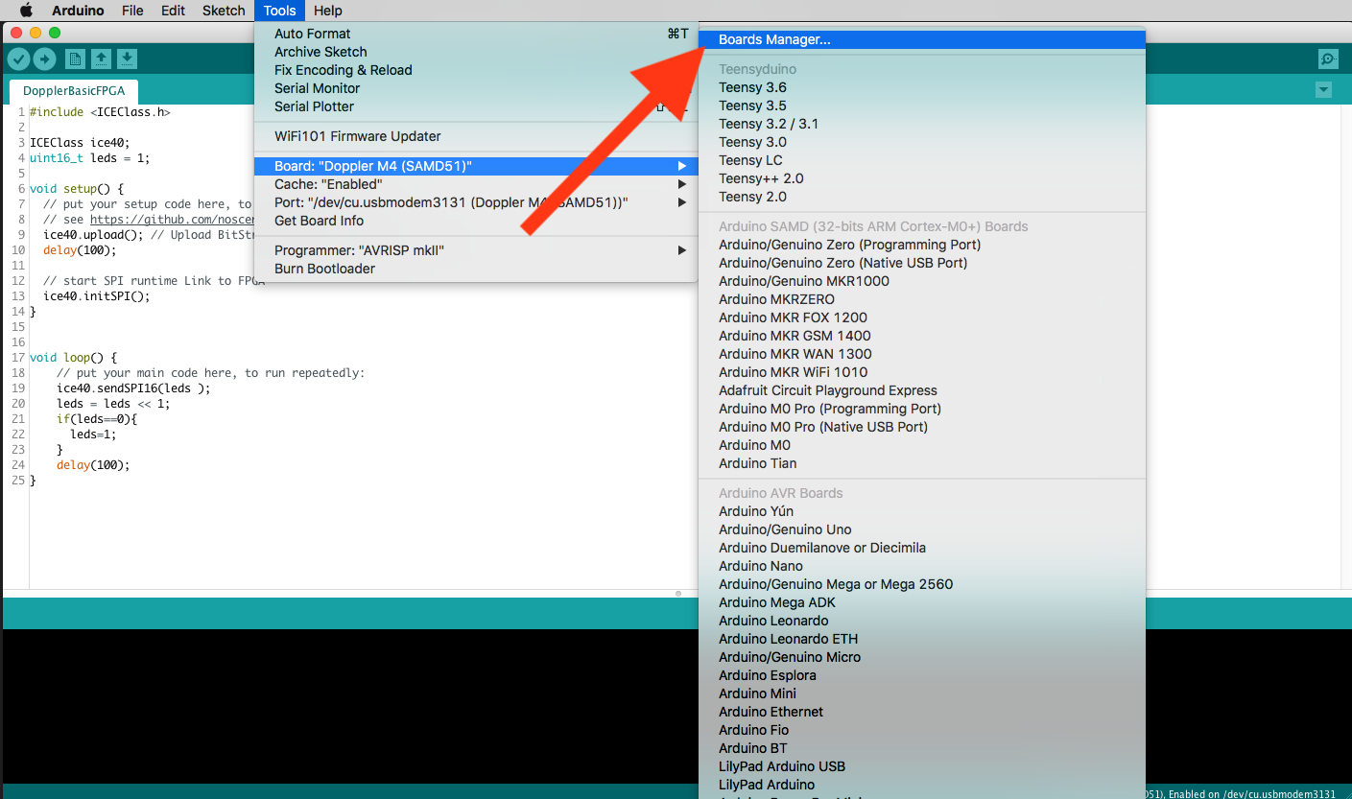Image resolution: width=1352 pixels, height=799 pixels.
Task: Select Arduino/Genuino Zero (Programming Port)
Action: 922,245
